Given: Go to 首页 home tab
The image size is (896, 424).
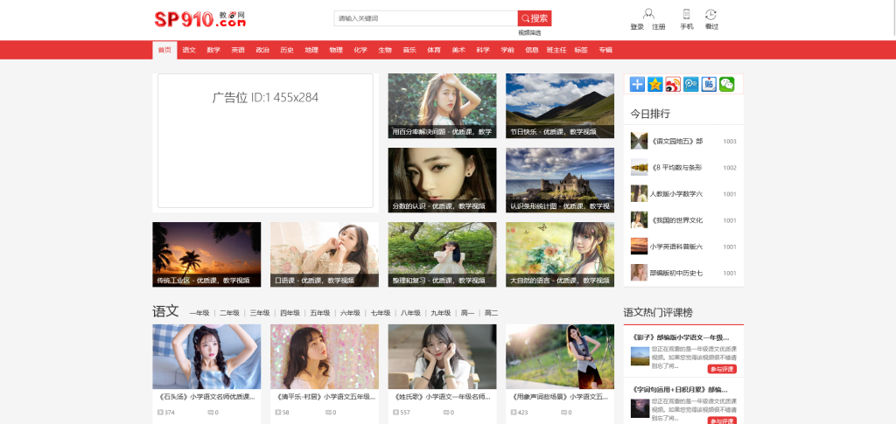Looking at the screenshot, I should coord(164,50).
